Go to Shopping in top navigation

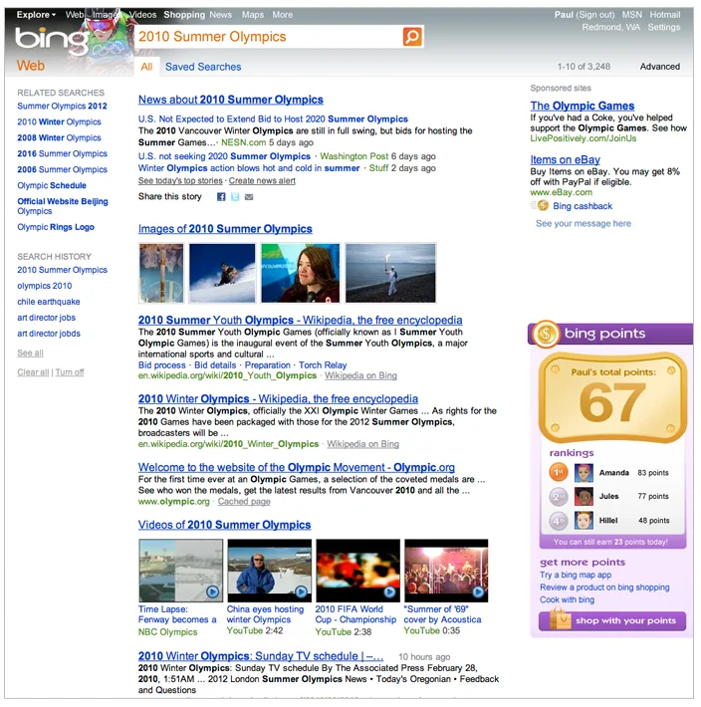(184, 15)
